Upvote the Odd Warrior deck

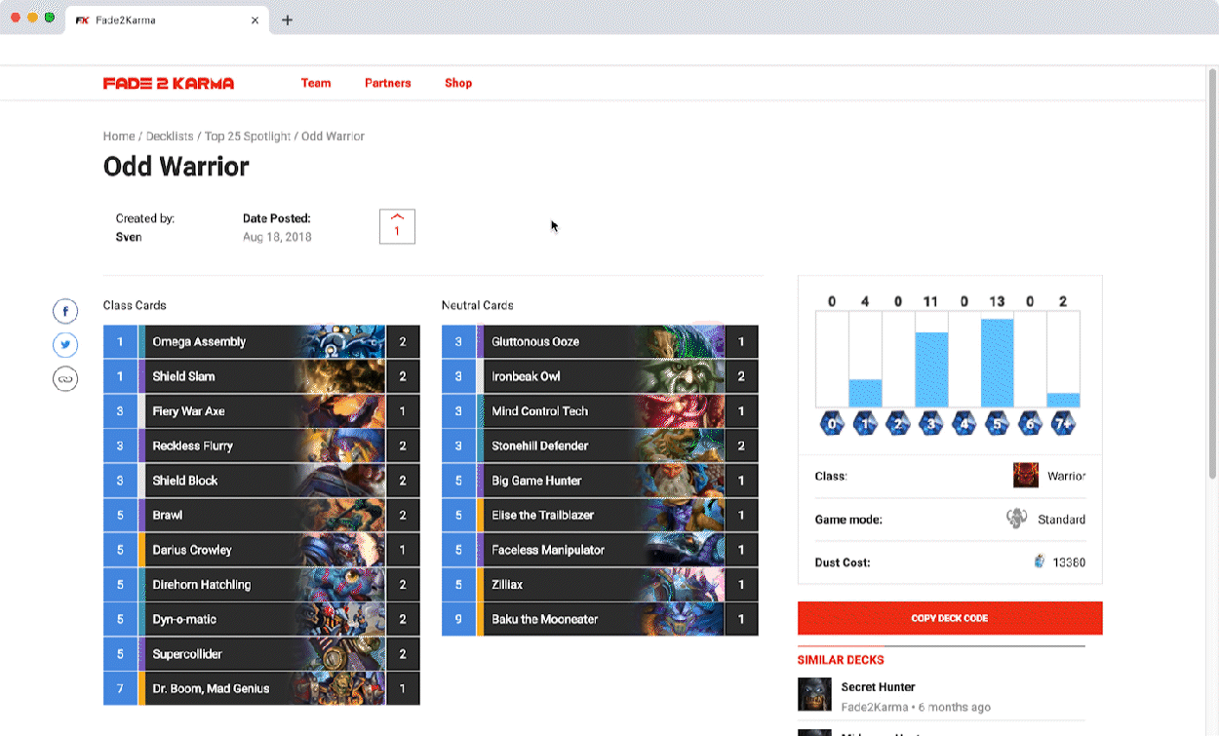(397, 226)
